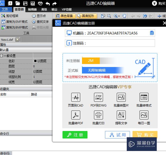Click the rotate view blue icon

[x=145, y=16]
